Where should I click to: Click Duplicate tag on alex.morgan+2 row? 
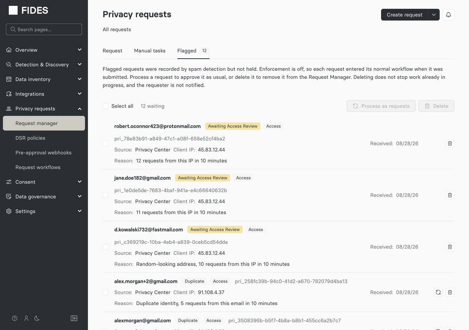click(195, 281)
